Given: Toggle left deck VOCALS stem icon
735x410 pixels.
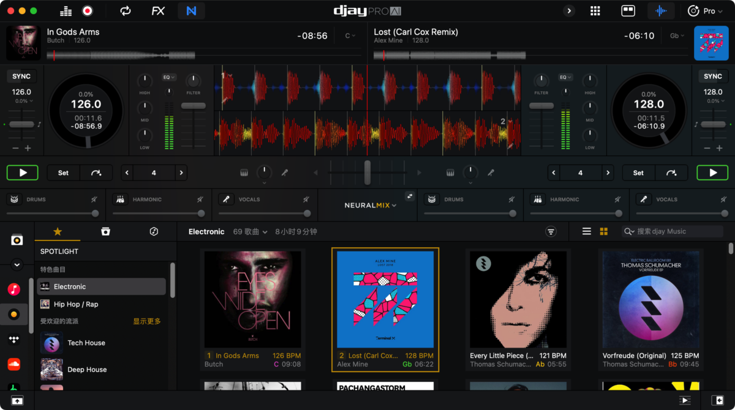Looking at the screenshot, I should [x=227, y=199].
